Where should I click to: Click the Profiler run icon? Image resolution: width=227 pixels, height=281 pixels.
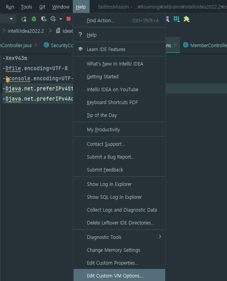[x=53, y=19]
